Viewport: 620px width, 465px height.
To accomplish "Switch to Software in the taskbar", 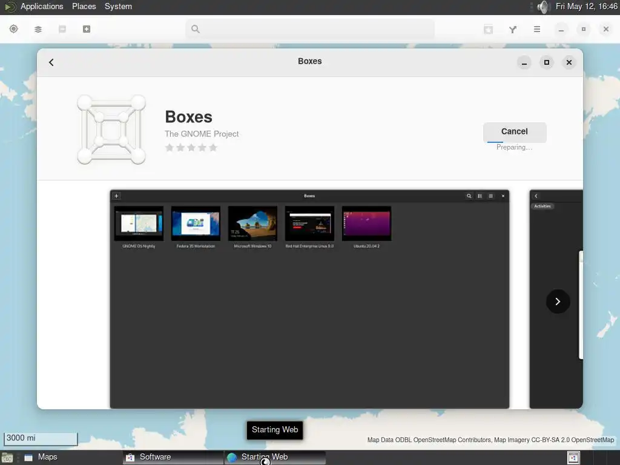I will (173, 457).
